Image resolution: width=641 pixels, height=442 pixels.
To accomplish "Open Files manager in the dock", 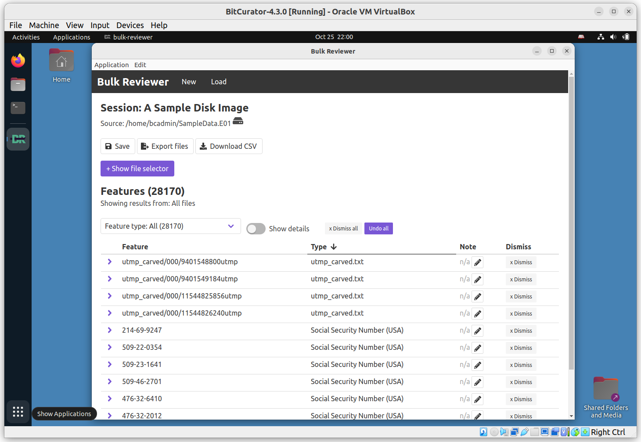I will pyautogui.click(x=18, y=84).
